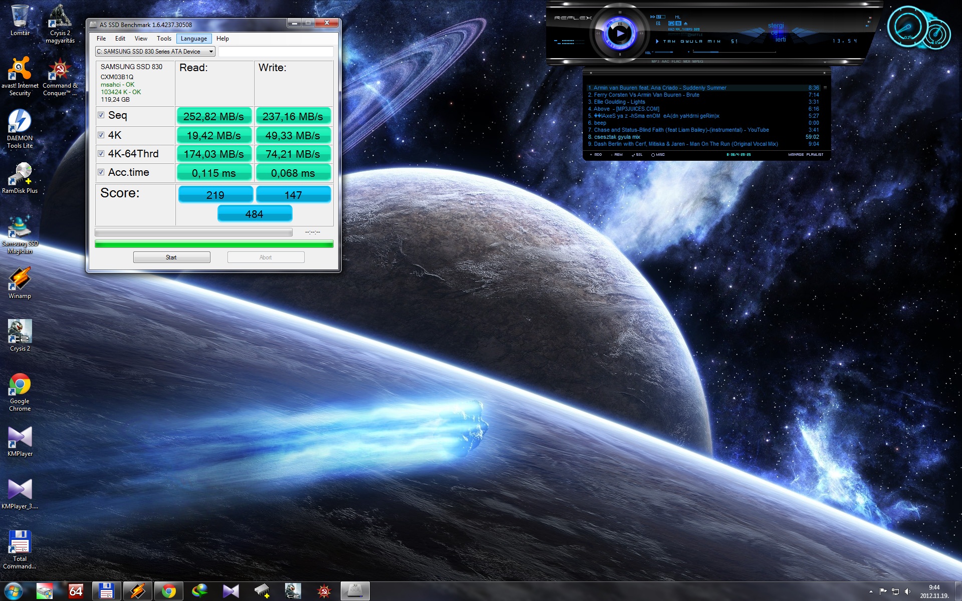This screenshot has height=601, width=962.
Task: Uncheck the Seq benchmark checkbox
Action: tap(101, 115)
